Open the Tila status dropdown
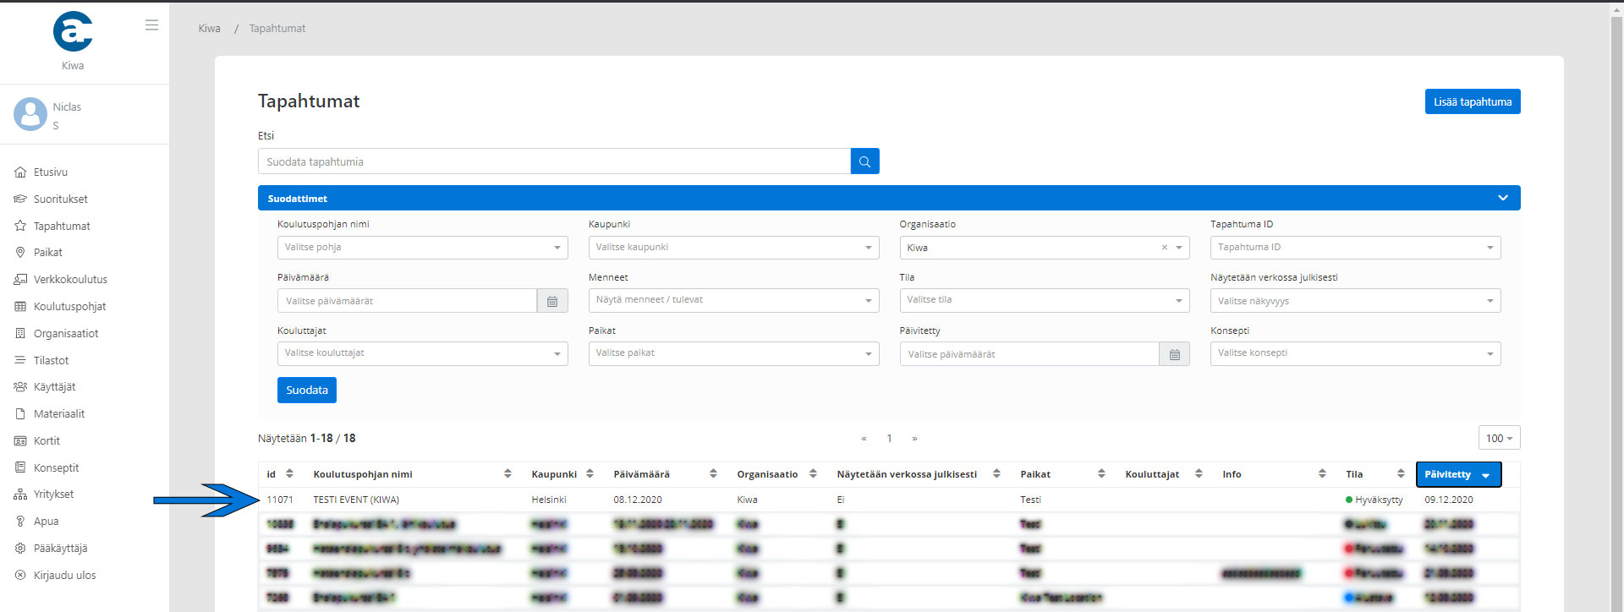 1044,300
